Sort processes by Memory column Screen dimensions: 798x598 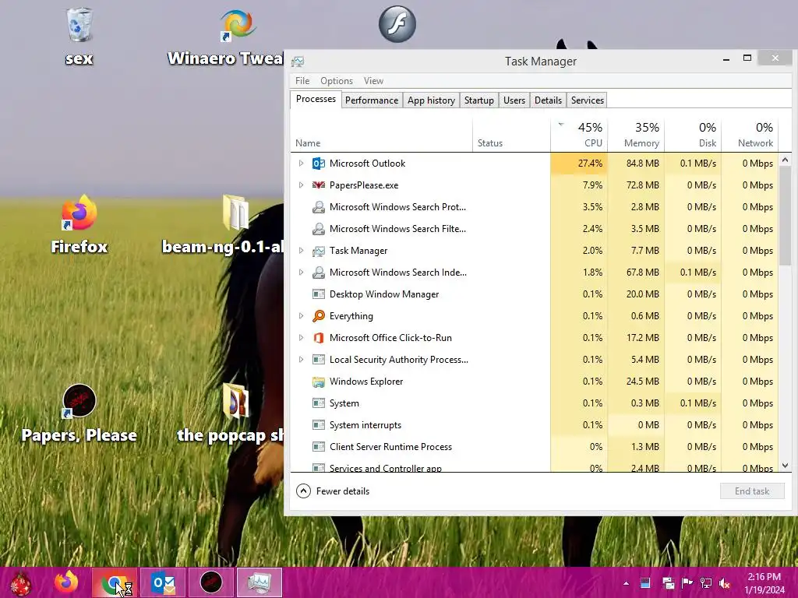[x=636, y=135]
